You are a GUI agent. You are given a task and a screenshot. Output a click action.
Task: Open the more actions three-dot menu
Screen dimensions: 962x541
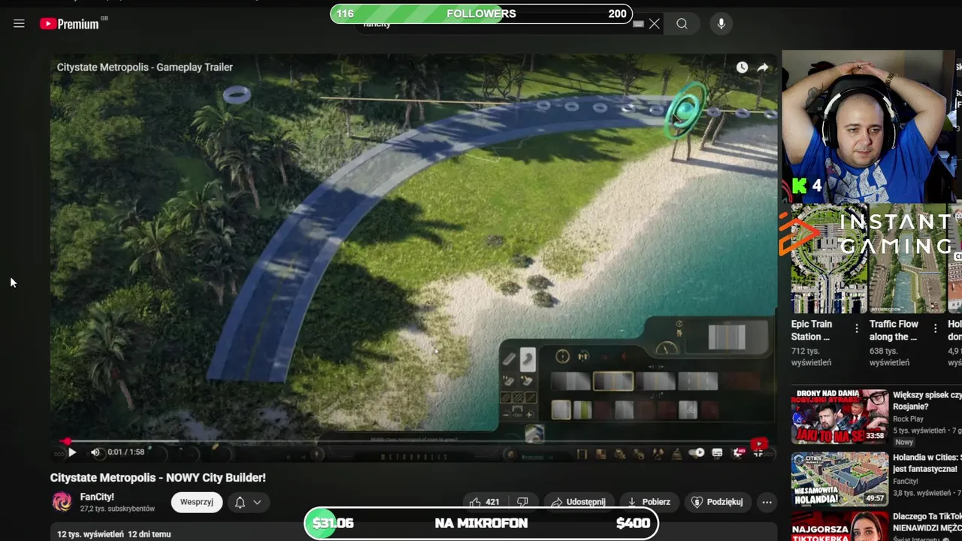pyautogui.click(x=767, y=502)
